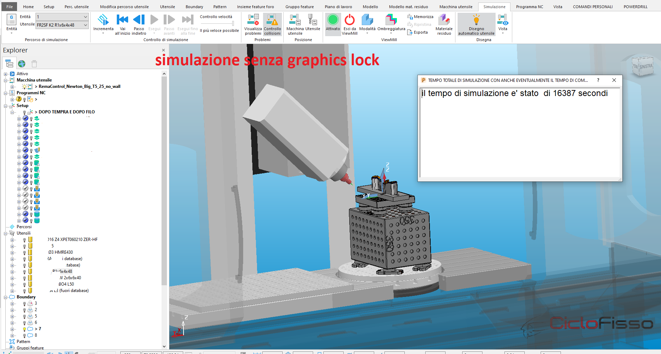Open the Entità number combo box
Screen dimensions: 661x354
point(62,17)
